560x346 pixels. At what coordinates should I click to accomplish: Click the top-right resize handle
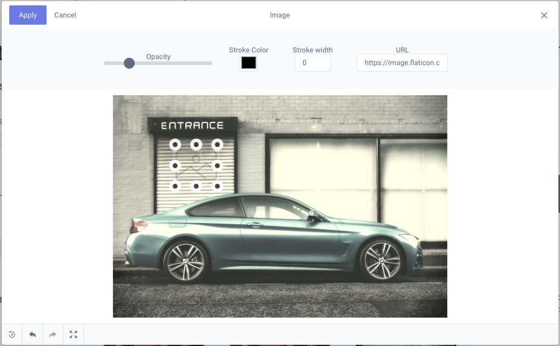[x=217, y=145]
